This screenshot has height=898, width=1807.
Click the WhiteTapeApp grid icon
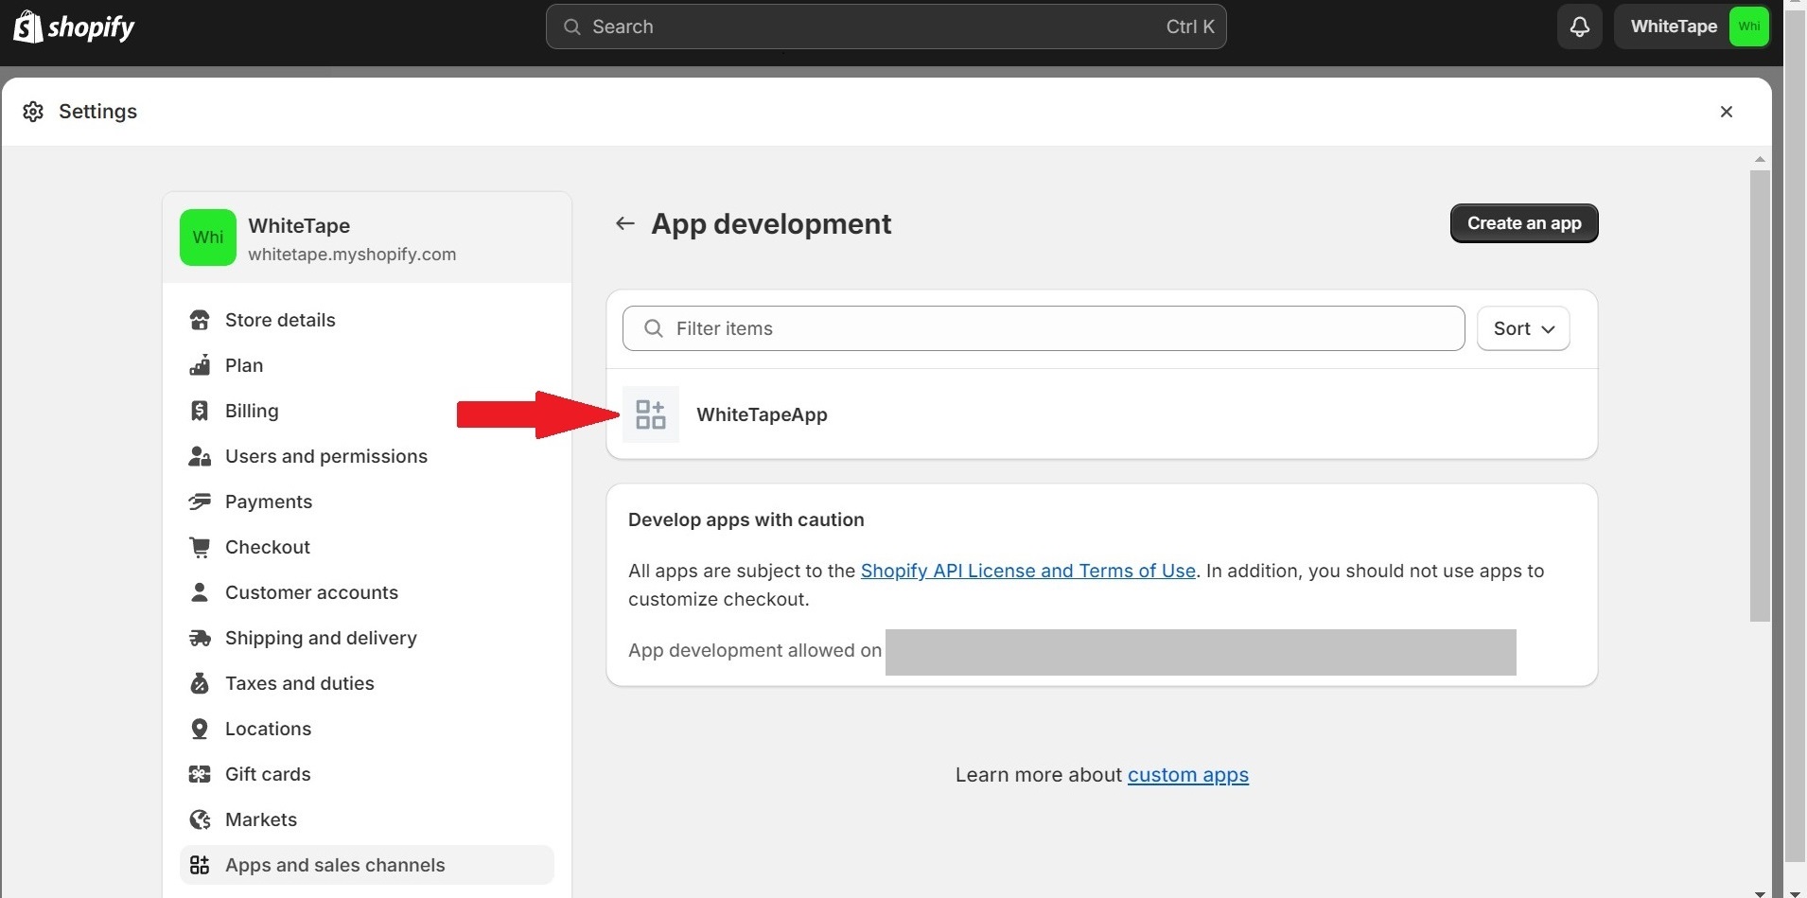click(651, 414)
